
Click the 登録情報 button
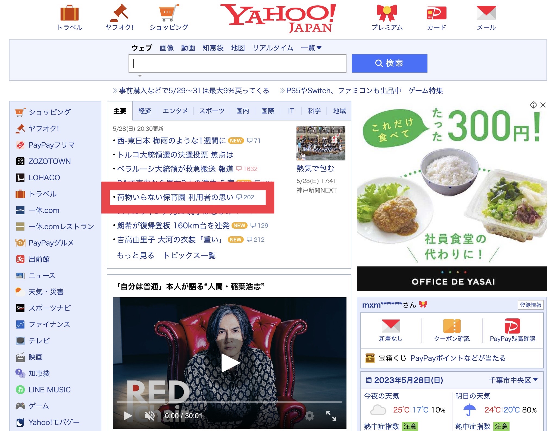click(530, 305)
